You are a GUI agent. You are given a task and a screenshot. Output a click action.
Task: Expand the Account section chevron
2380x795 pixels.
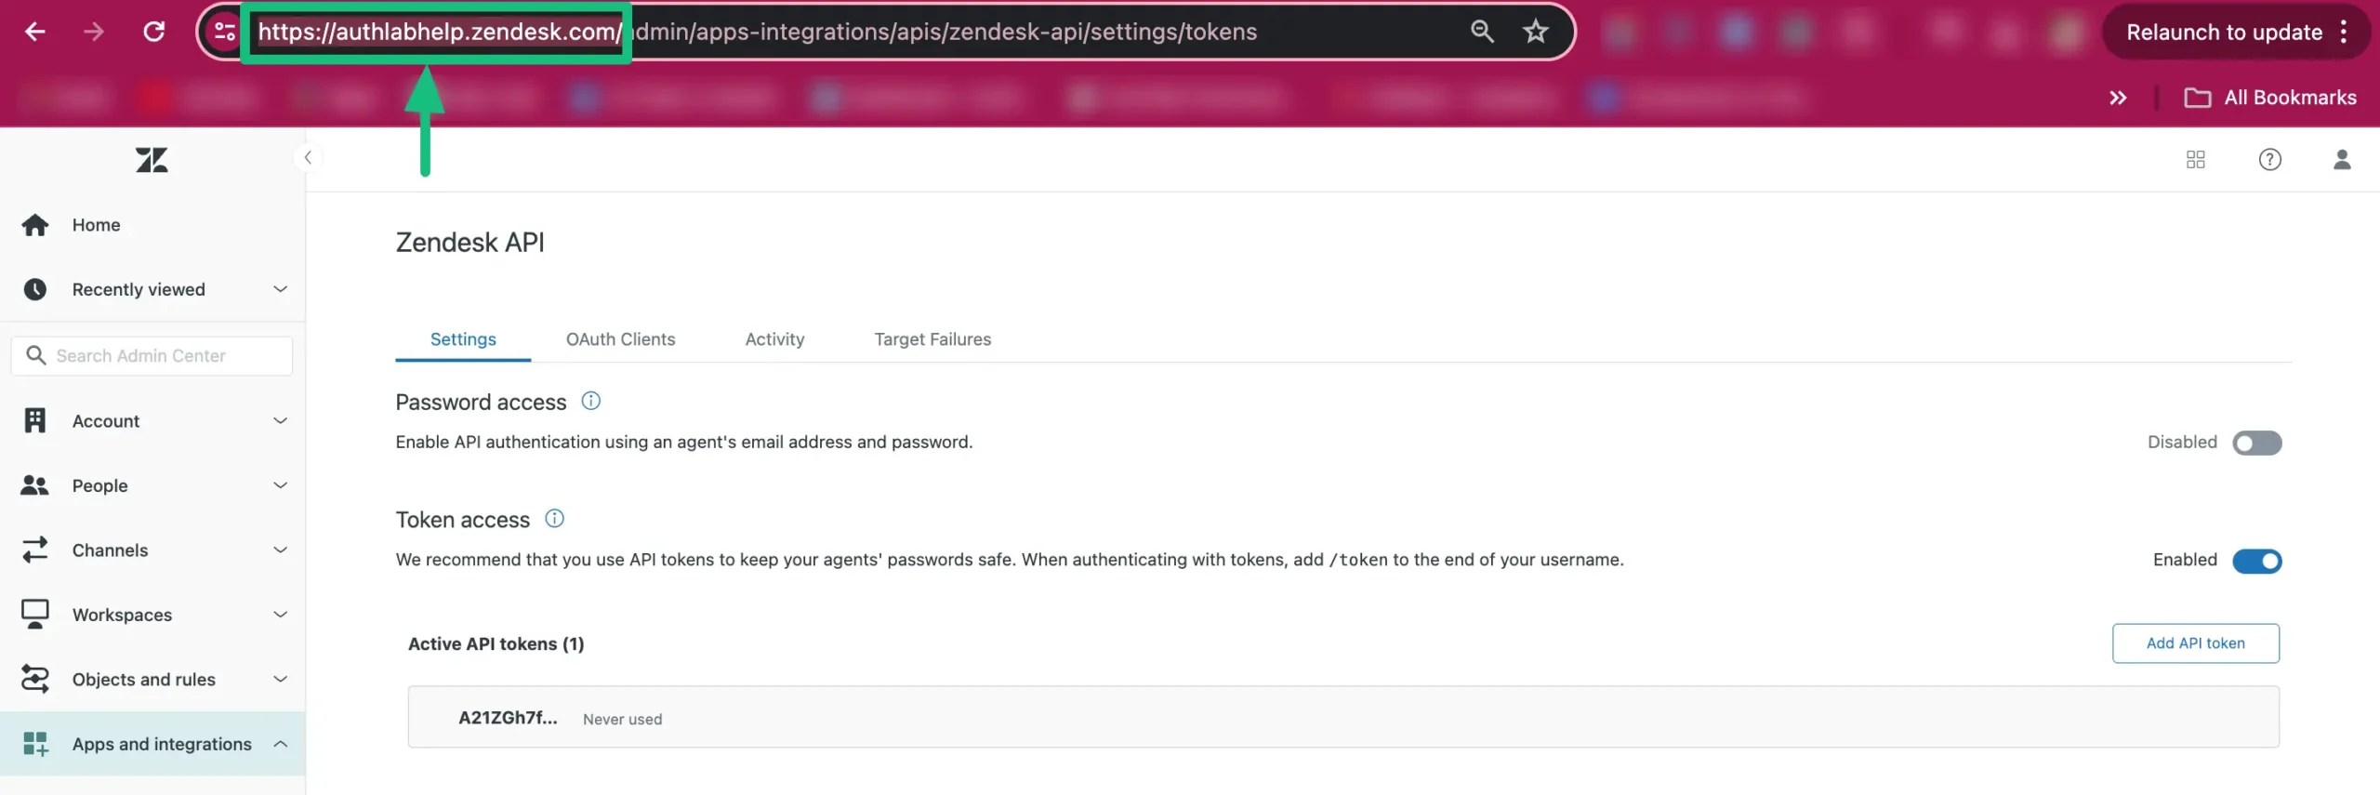pyautogui.click(x=280, y=420)
